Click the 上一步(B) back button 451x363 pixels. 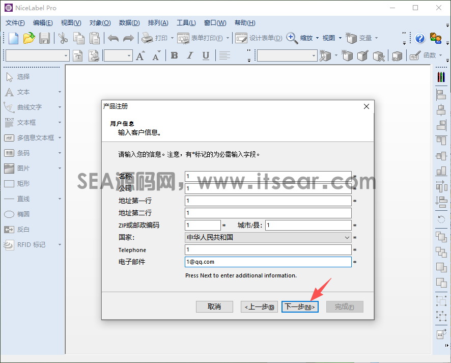[259, 307]
